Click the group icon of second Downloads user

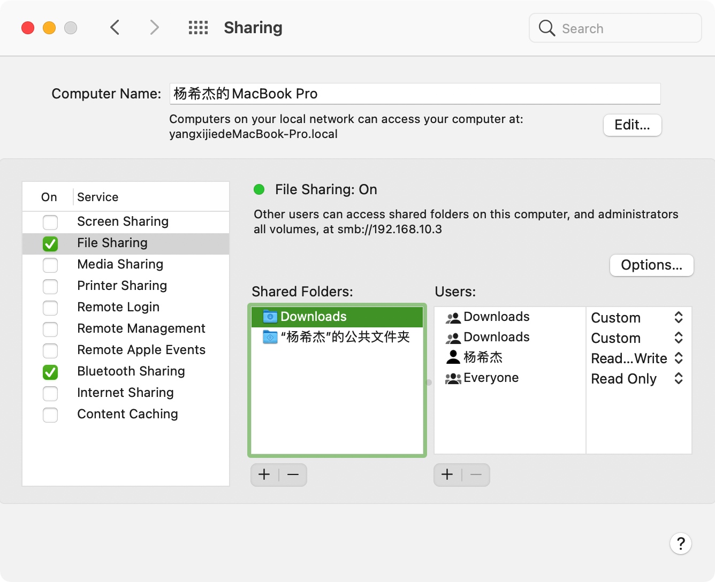click(x=453, y=338)
